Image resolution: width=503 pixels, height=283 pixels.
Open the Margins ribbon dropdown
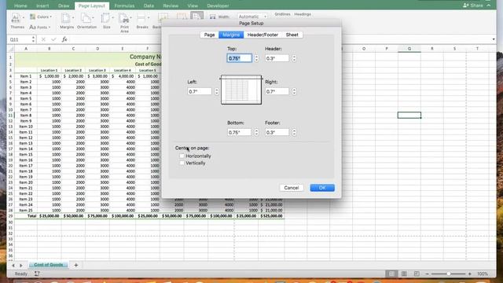point(67,21)
